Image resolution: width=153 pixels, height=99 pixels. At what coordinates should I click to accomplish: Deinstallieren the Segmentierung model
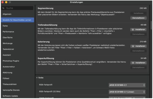click(138, 18)
